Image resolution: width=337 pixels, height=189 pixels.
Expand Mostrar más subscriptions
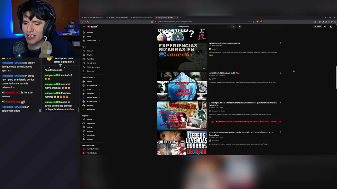point(91,109)
